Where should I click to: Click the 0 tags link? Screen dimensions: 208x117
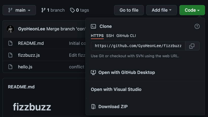(x=79, y=10)
